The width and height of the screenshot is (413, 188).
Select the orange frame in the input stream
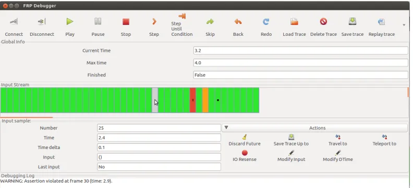pos(205,100)
